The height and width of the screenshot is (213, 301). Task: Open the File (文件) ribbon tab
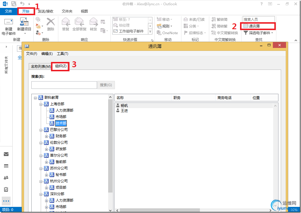[8, 11]
